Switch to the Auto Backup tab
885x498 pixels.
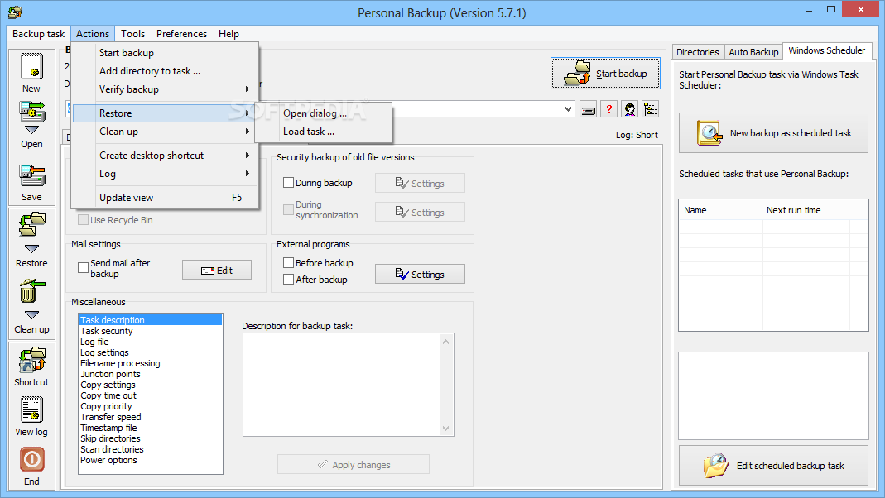[x=753, y=52]
